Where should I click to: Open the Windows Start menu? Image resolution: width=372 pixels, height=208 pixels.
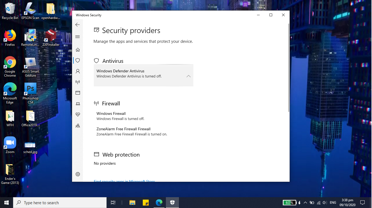point(7,203)
